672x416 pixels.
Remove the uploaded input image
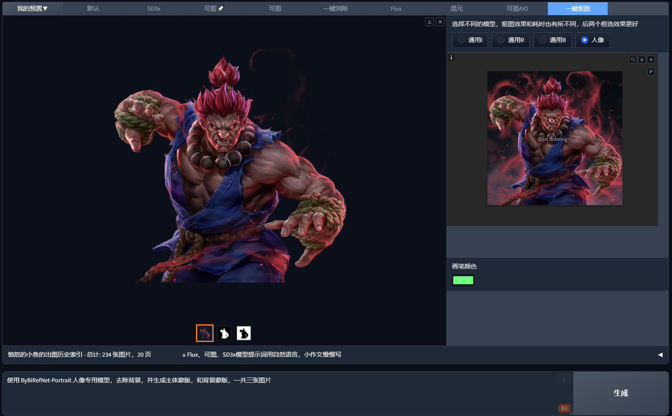(651, 59)
